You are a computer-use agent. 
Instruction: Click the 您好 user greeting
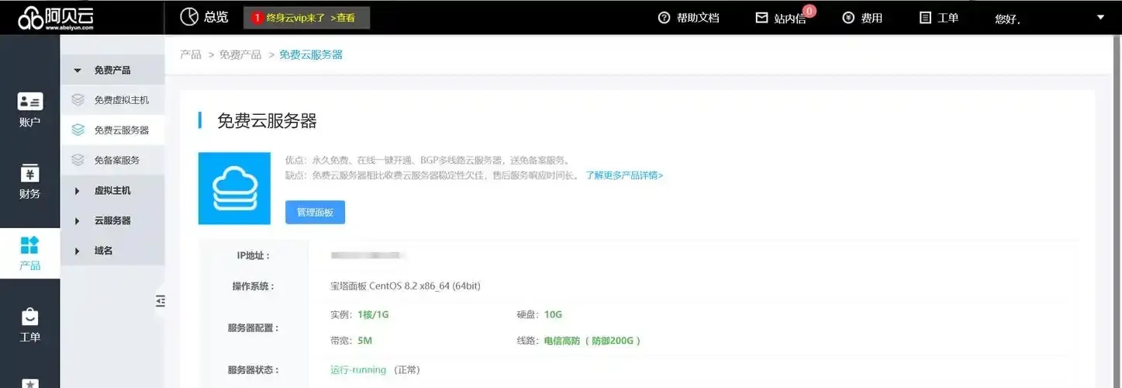1007,19
